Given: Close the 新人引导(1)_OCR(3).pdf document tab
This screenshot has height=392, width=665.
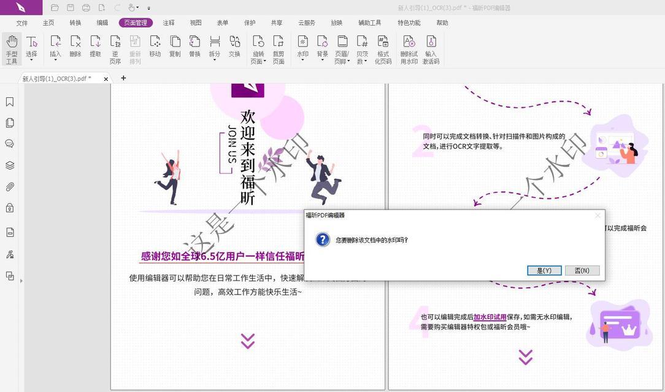Looking at the screenshot, I should pyautogui.click(x=106, y=79).
